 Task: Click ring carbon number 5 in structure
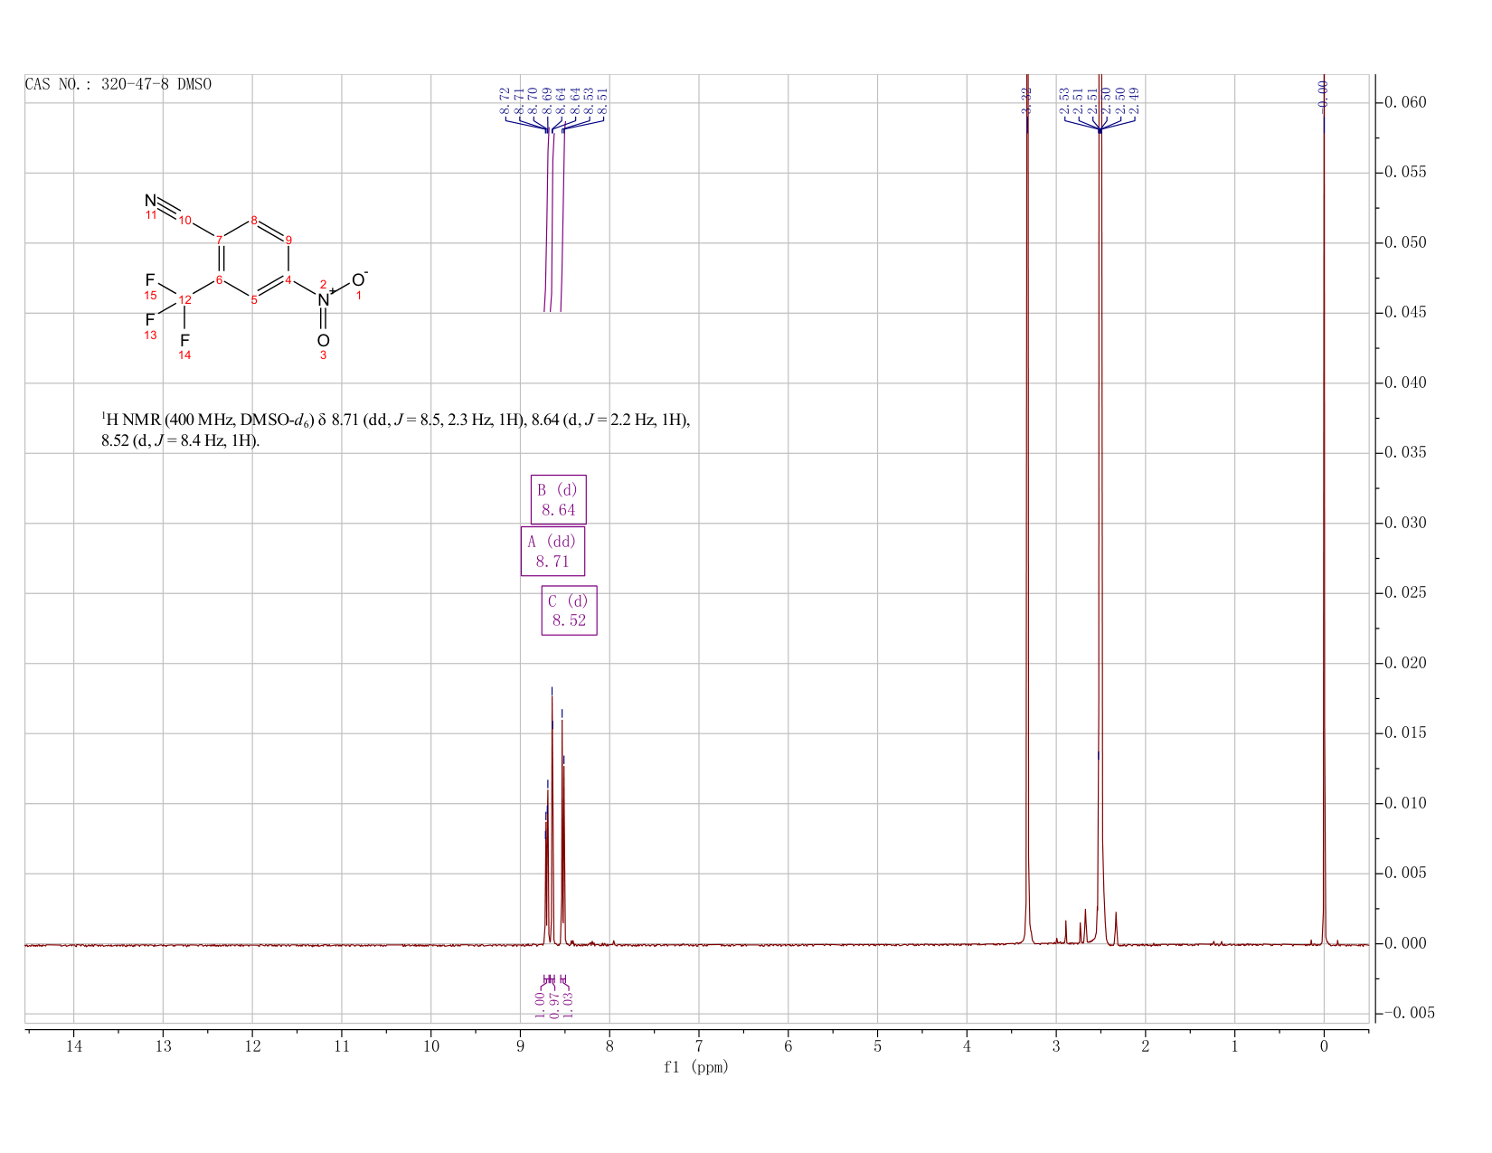pos(254,300)
